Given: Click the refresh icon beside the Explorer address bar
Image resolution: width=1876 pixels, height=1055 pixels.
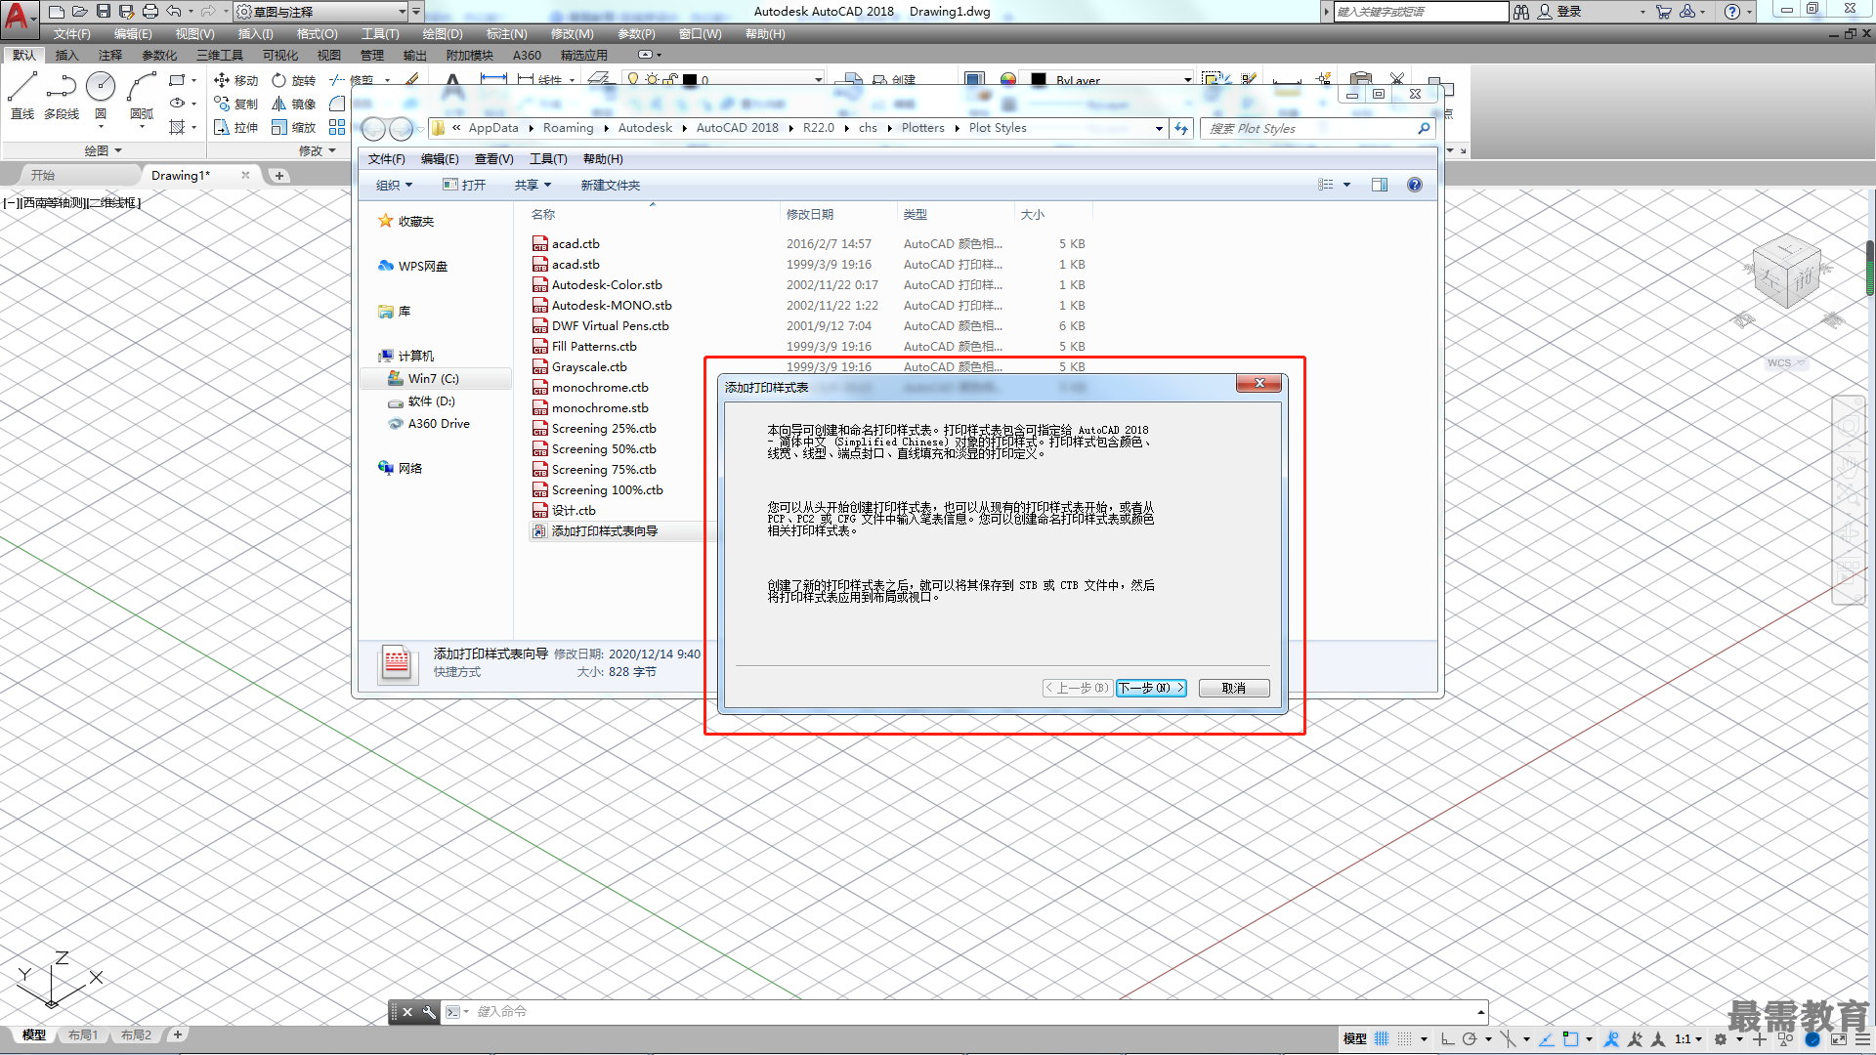Looking at the screenshot, I should (1181, 128).
